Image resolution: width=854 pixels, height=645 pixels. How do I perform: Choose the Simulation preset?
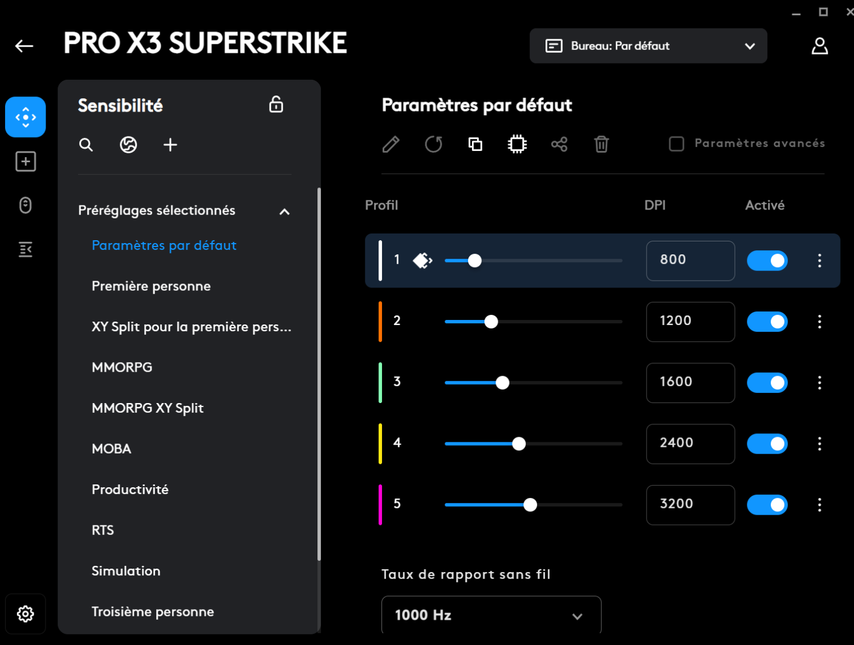[x=126, y=571]
